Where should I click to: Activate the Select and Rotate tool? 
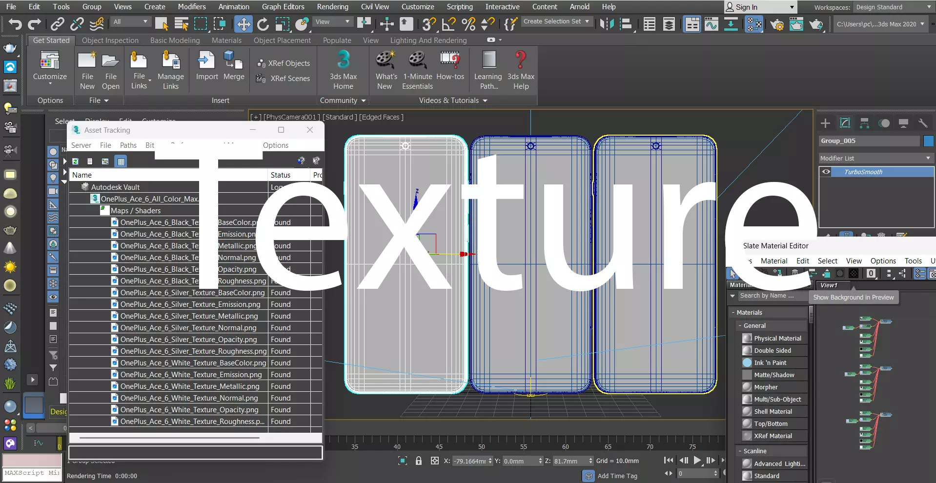coord(263,23)
